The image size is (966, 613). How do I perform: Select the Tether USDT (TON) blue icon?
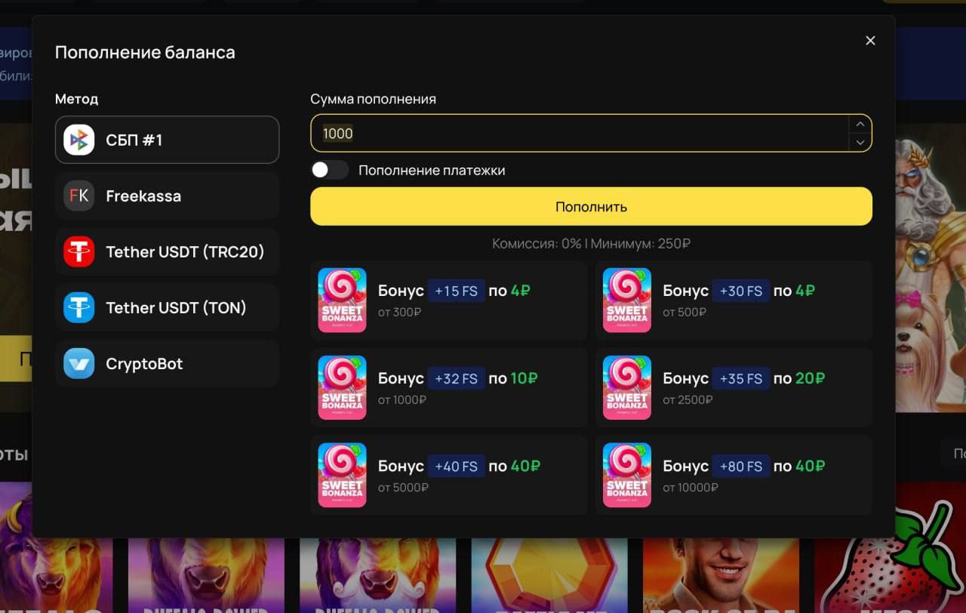pos(78,307)
